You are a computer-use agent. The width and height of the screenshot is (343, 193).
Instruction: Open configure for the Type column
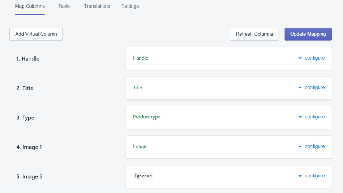(x=315, y=117)
